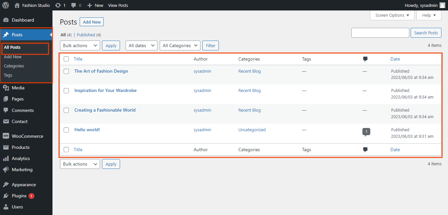The width and height of the screenshot is (448, 215).
Task: Sort by the comments icon column header
Action: click(365, 59)
